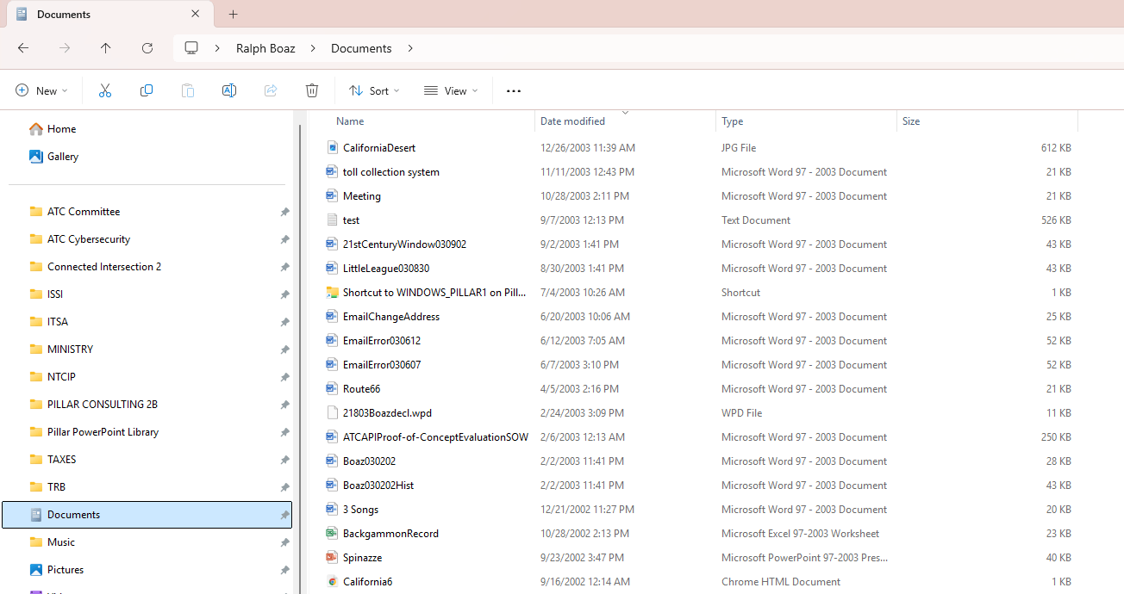Viewport: 1124px width, 594px height.
Task: Unpin NTCIP from quick access
Action: pos(284,377)
